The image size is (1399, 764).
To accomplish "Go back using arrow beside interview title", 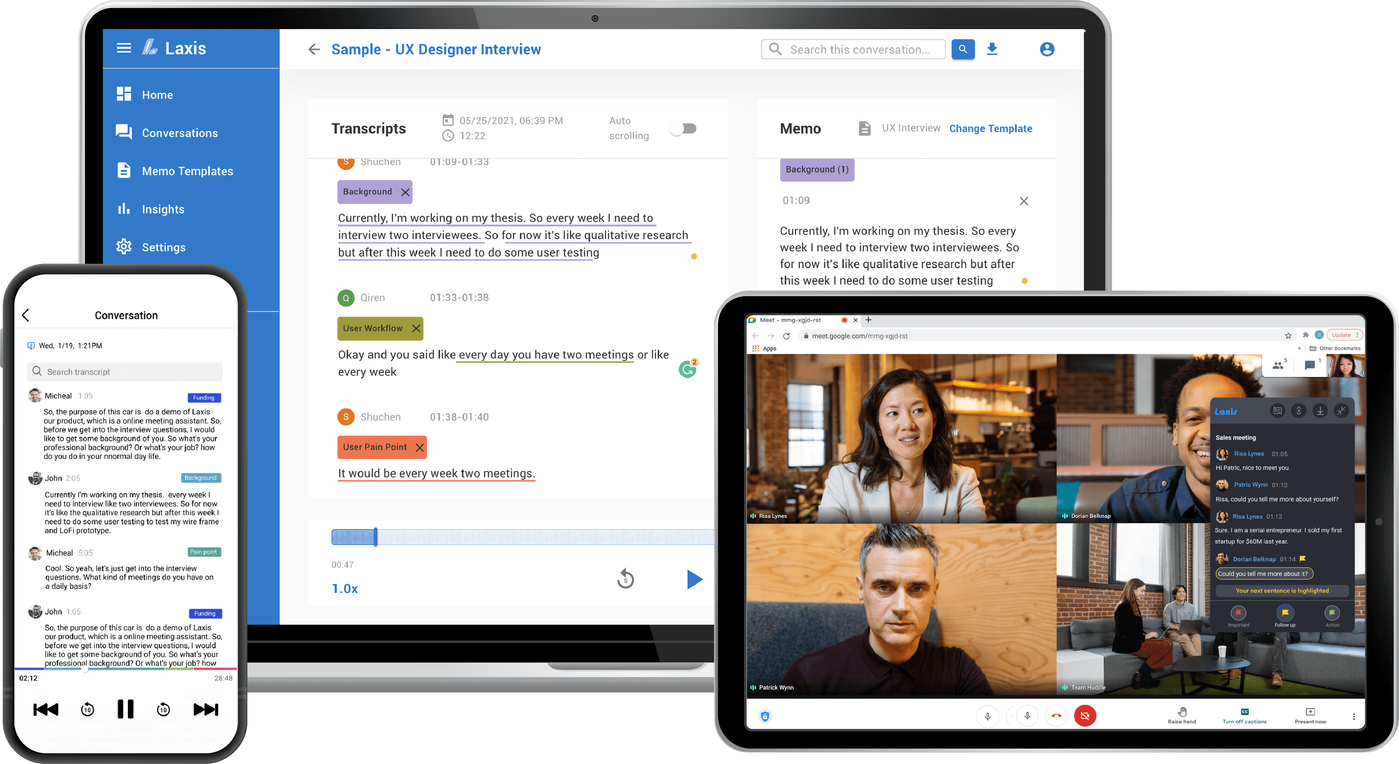I will click(x=314, y=50).
